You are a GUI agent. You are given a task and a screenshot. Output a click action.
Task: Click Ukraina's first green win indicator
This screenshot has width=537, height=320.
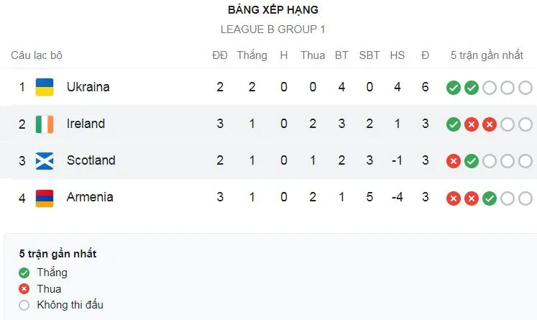453,88
